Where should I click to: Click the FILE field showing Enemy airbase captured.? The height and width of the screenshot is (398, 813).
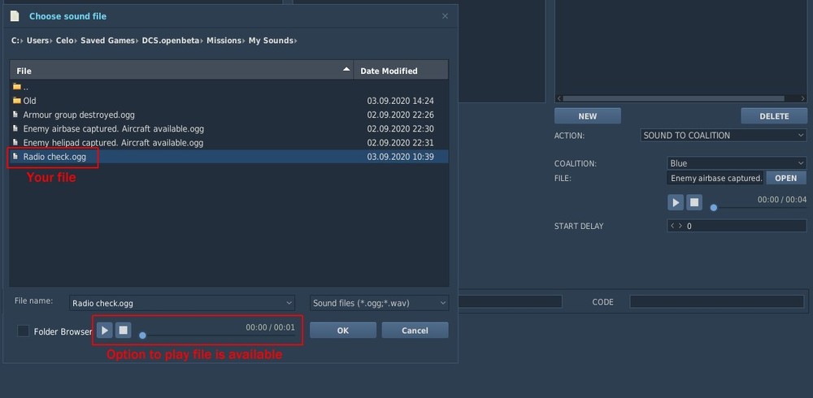(x=715, y=178)
